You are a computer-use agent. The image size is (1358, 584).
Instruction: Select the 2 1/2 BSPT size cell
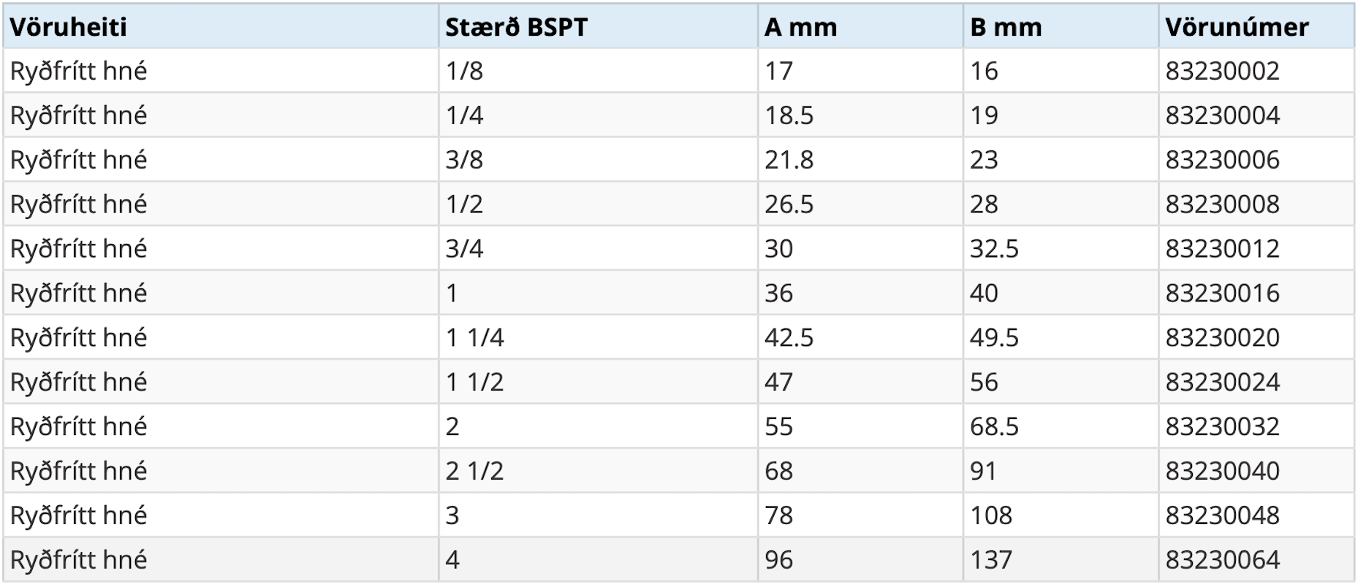point(474,471)
